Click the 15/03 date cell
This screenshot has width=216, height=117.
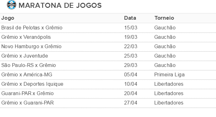tap(131, 28)
